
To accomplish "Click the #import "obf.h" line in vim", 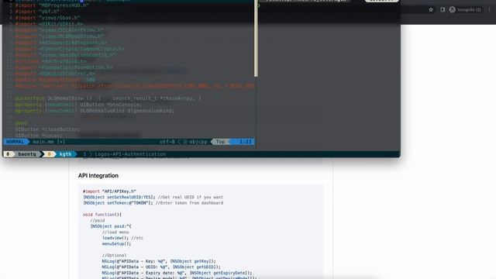I will pyautogui.click(x=37, y=12).
